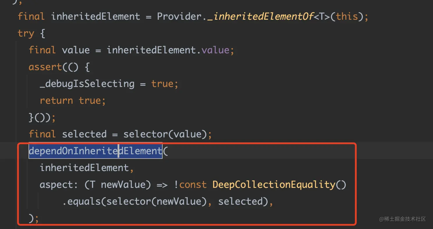
Task: Click the closing parenthesis and semicolon line
Action: click(34, 218)
